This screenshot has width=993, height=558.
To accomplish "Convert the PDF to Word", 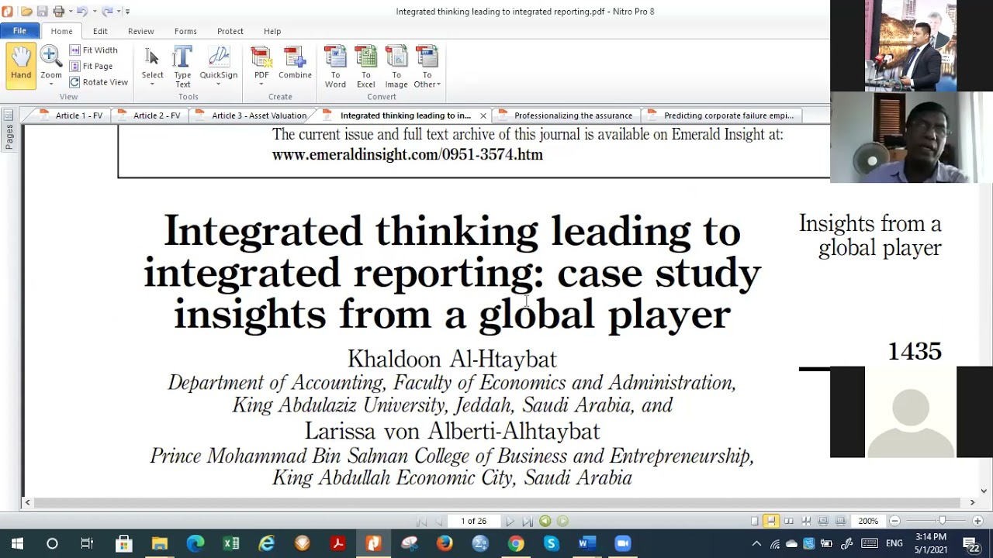I will pyautogui.click(x=335, y=67).
